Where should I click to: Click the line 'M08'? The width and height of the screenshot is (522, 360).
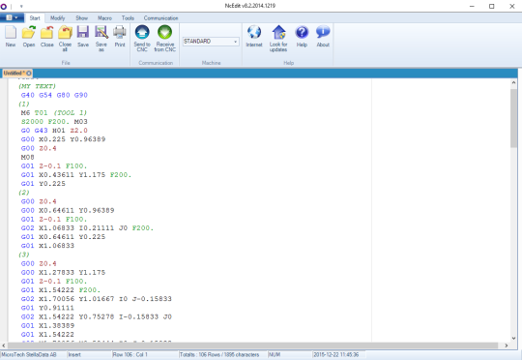[28, 158]
